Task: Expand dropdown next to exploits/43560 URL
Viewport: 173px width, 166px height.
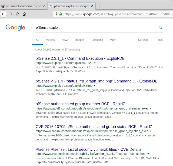Action: [x=95, y=86]
